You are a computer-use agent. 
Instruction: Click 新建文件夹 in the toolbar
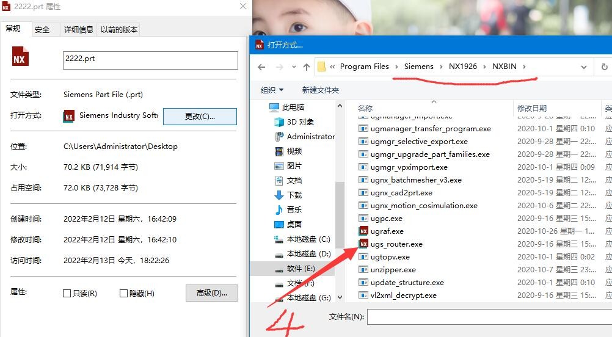(x=320, y=90)
